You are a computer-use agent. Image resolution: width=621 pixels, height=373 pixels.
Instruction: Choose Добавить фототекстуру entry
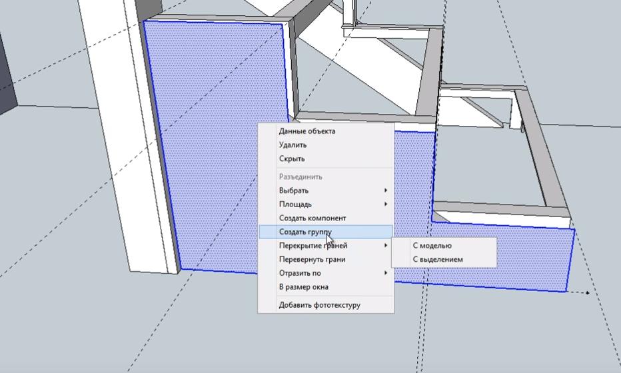[x=319, y=305]
